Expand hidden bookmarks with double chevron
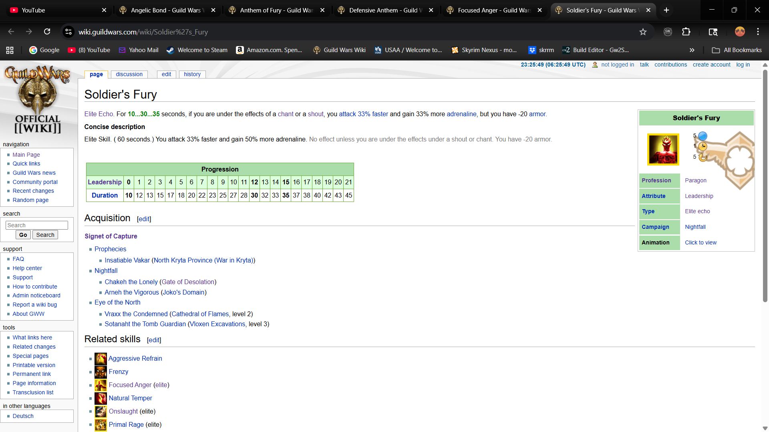 (692, 50)
